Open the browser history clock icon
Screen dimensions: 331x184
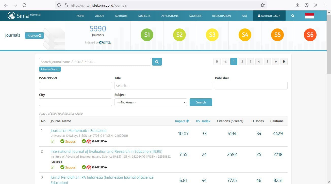point(306,5)
